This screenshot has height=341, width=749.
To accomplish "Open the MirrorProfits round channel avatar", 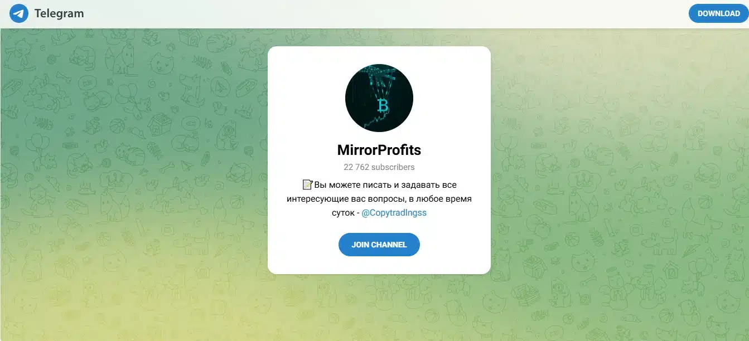I will 379,98.
